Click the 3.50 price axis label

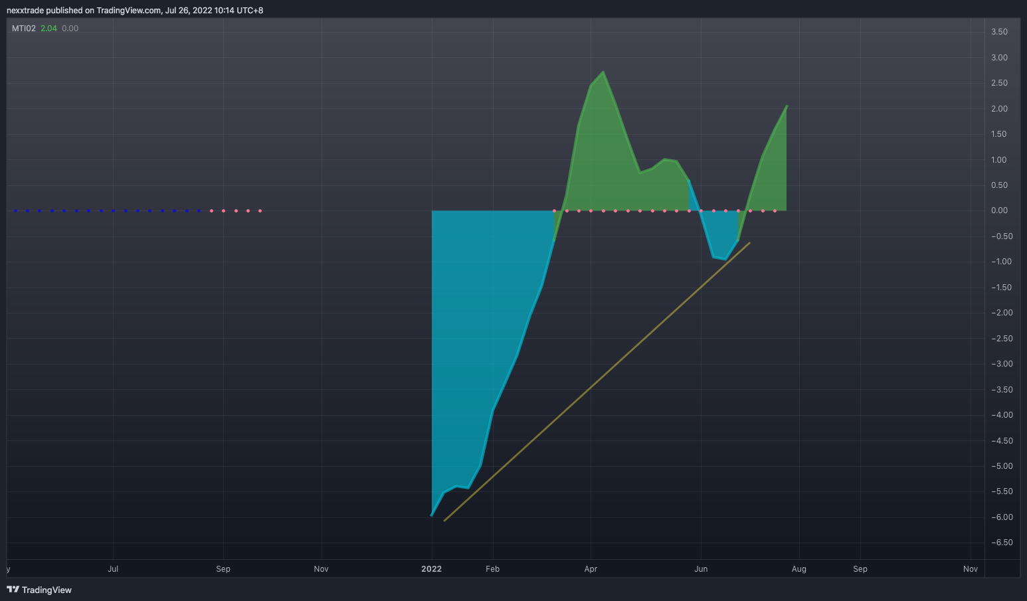(999, 32)
